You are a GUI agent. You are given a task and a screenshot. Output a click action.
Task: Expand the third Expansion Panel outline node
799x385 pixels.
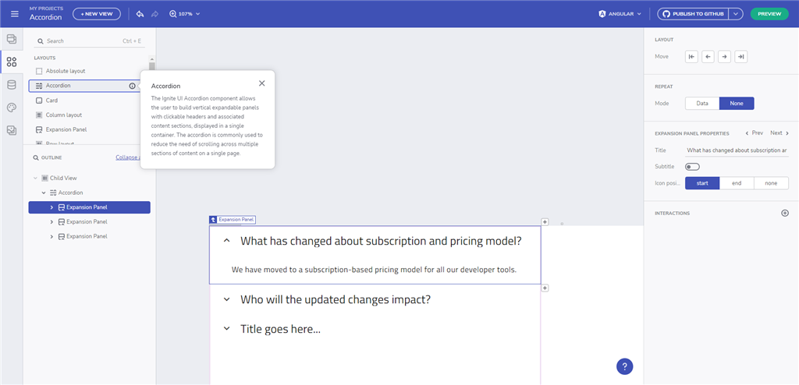52,236
